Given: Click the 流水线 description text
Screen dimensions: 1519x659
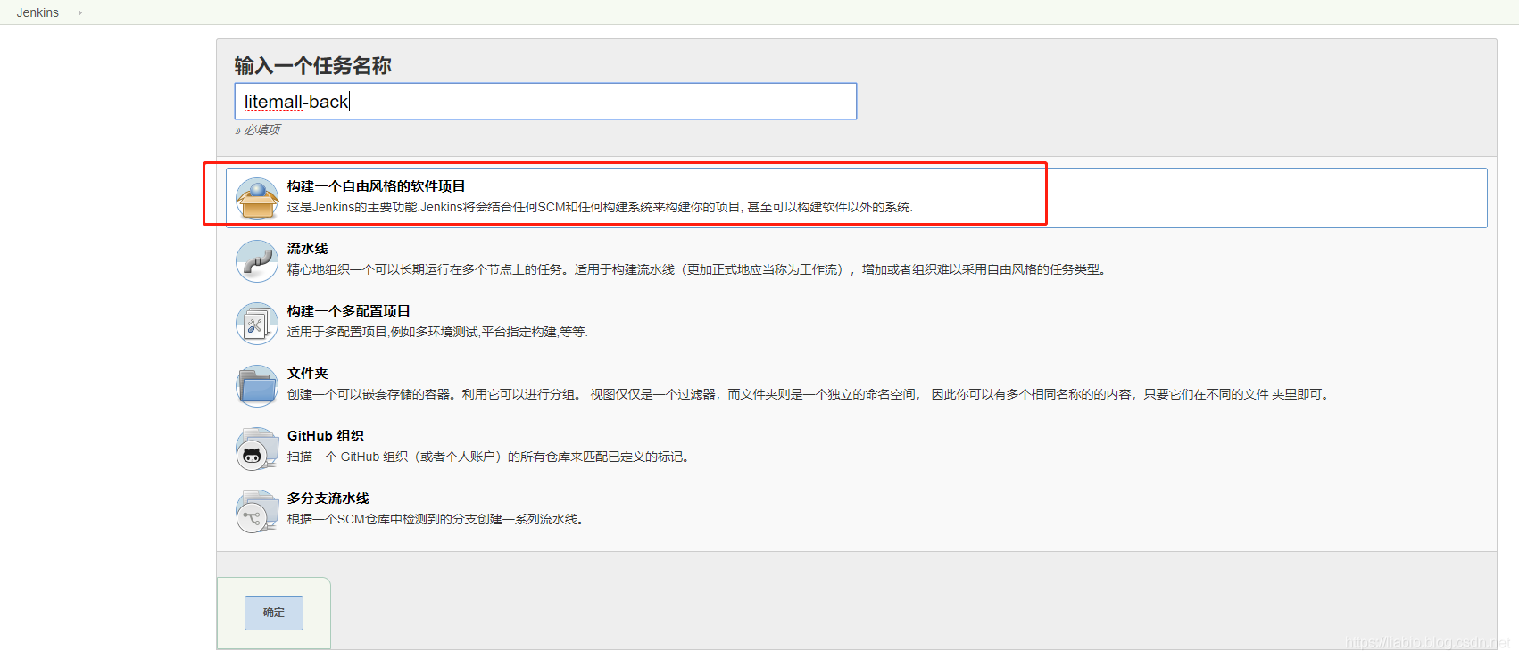Looking at the screenshot, I should tap(699, 269).
